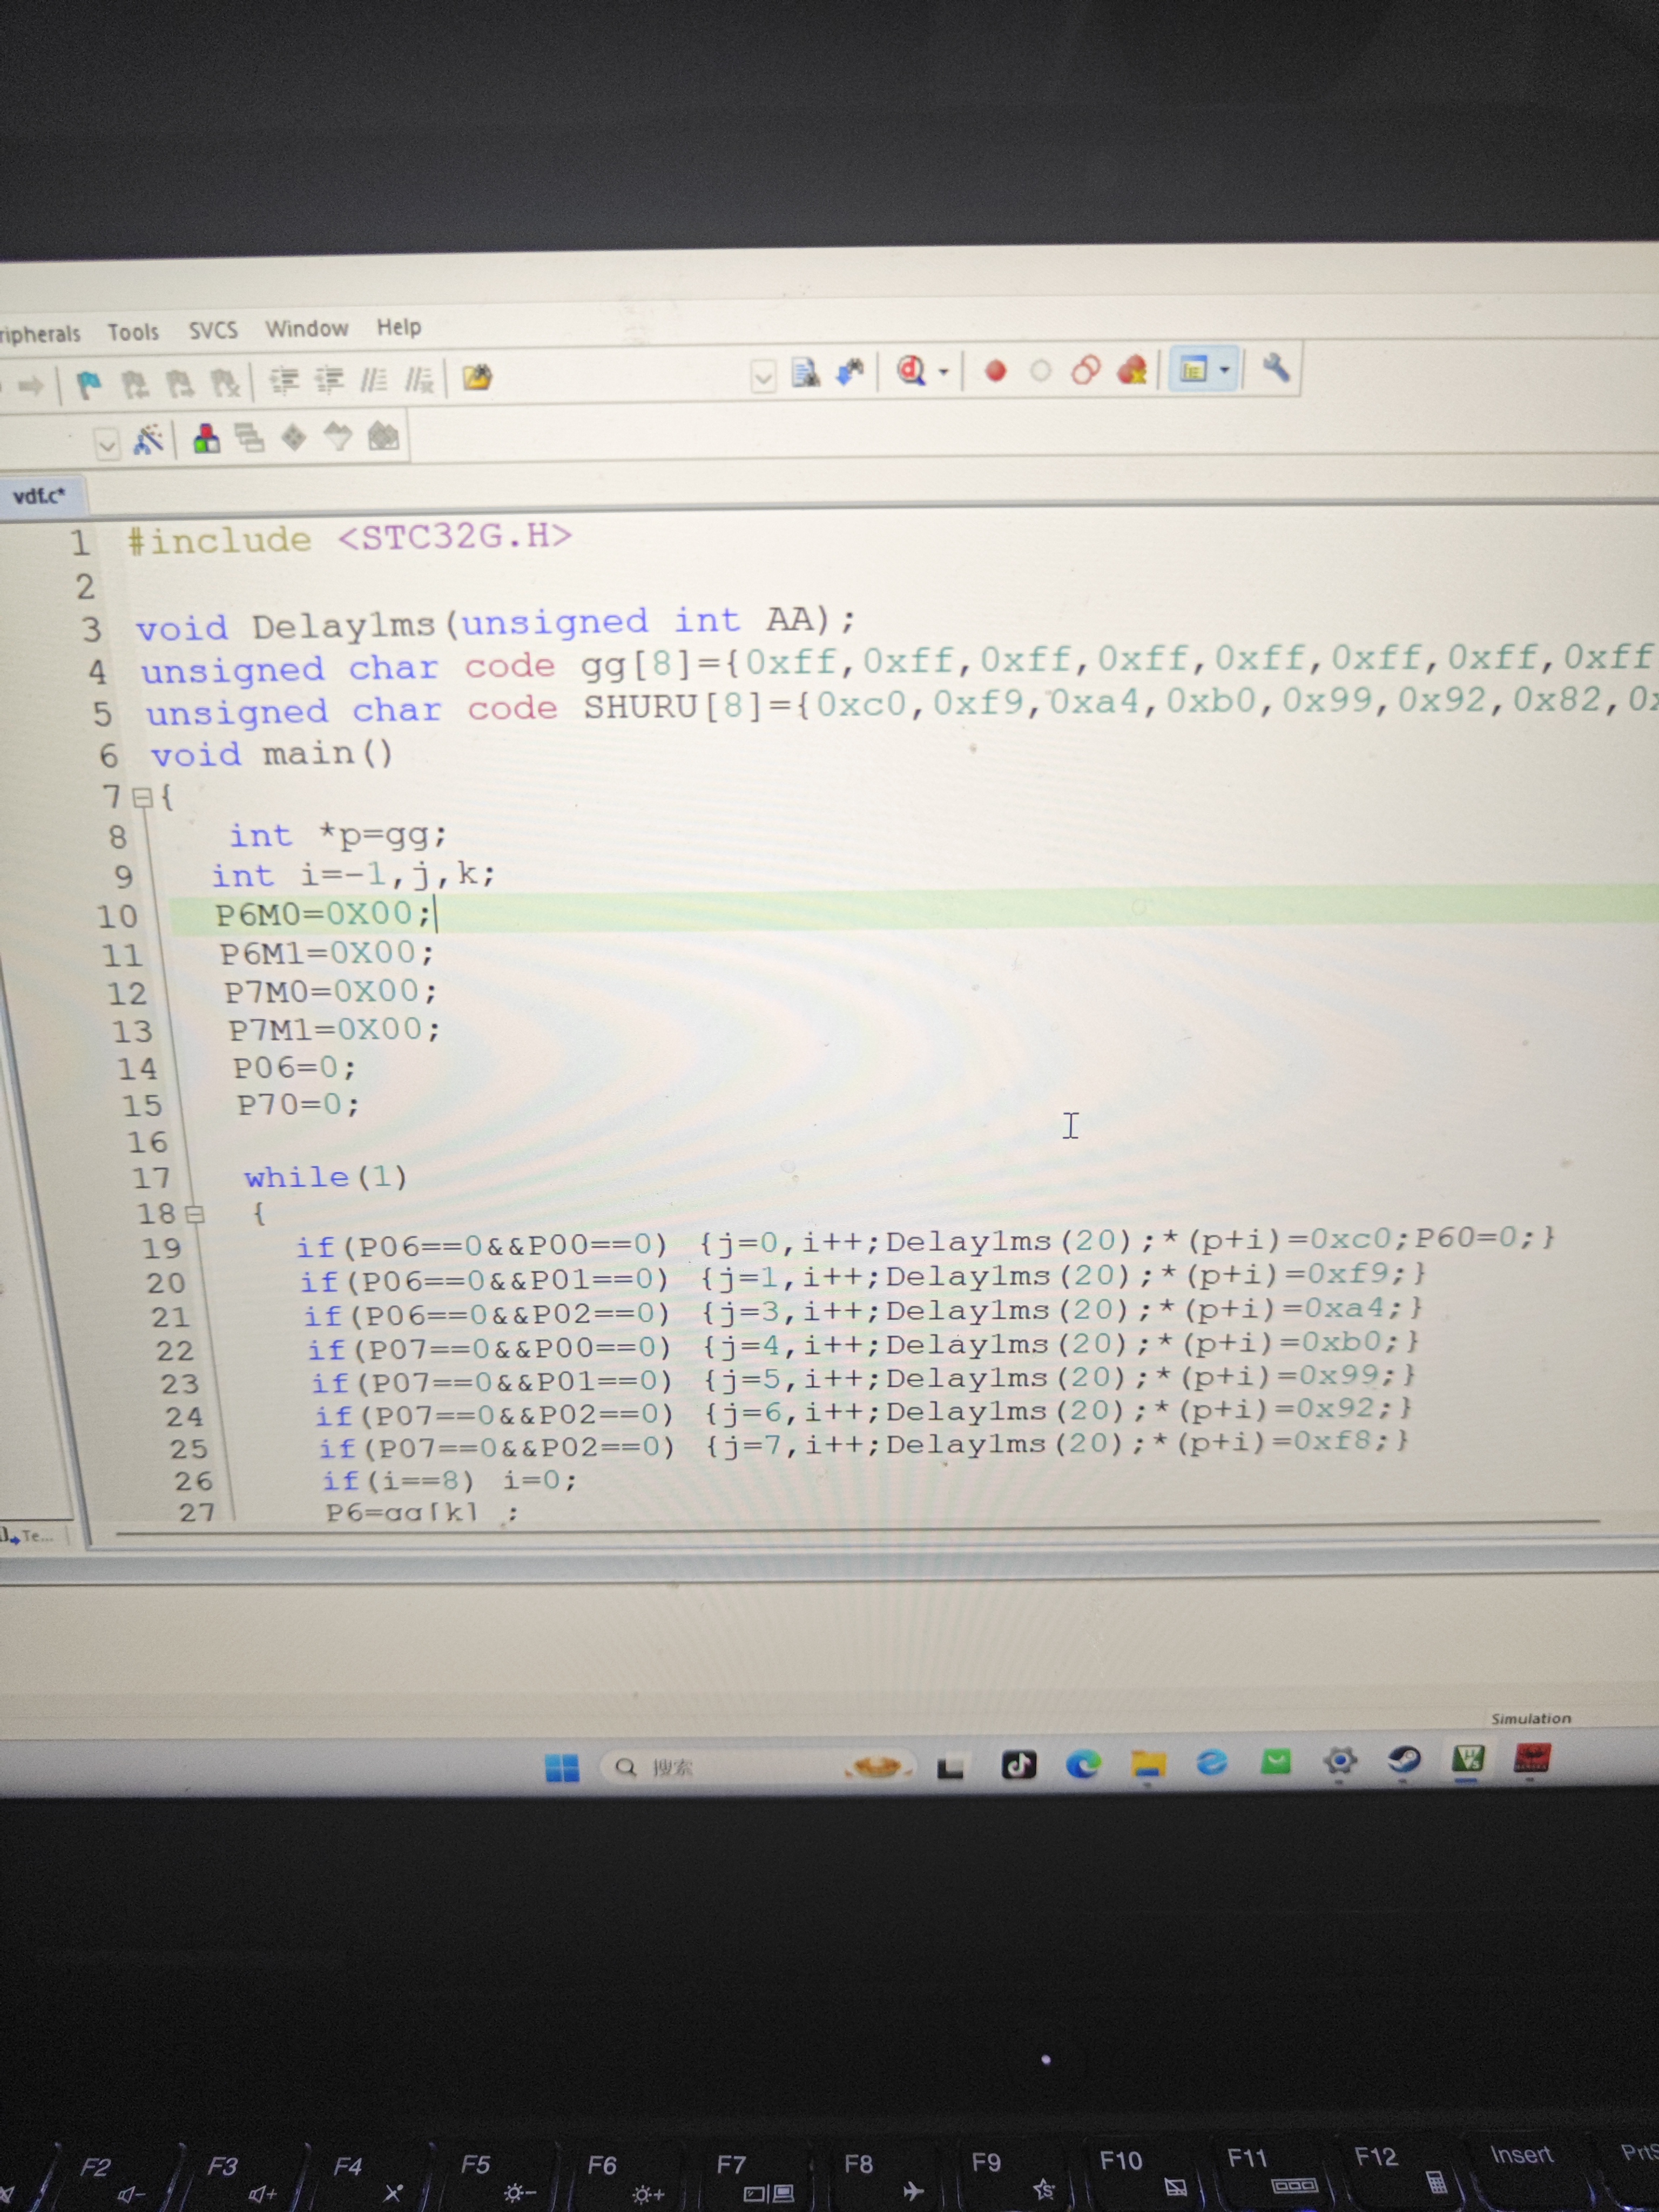Click the Select Software Packs icon
Image resolution: width=1659 pixels, height=2212 pixels.
(338, 436)
